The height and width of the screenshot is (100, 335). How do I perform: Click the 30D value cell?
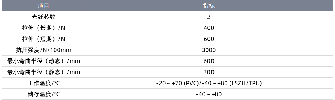pos(209,72)
